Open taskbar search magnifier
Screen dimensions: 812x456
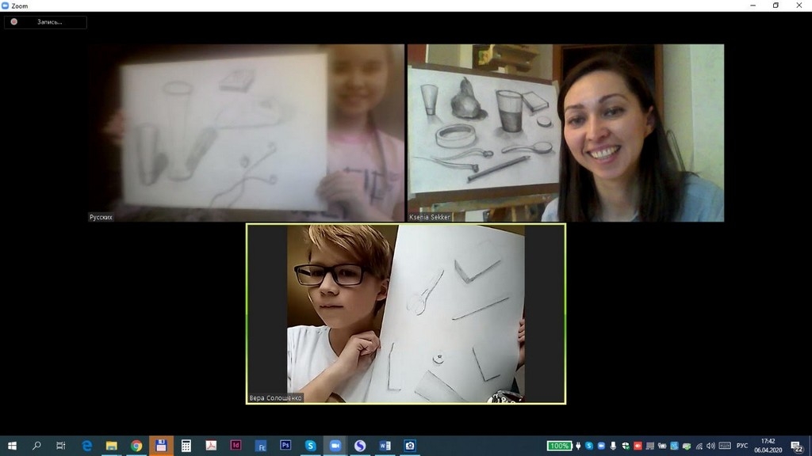pyautogui.click(x=36, y=446)
